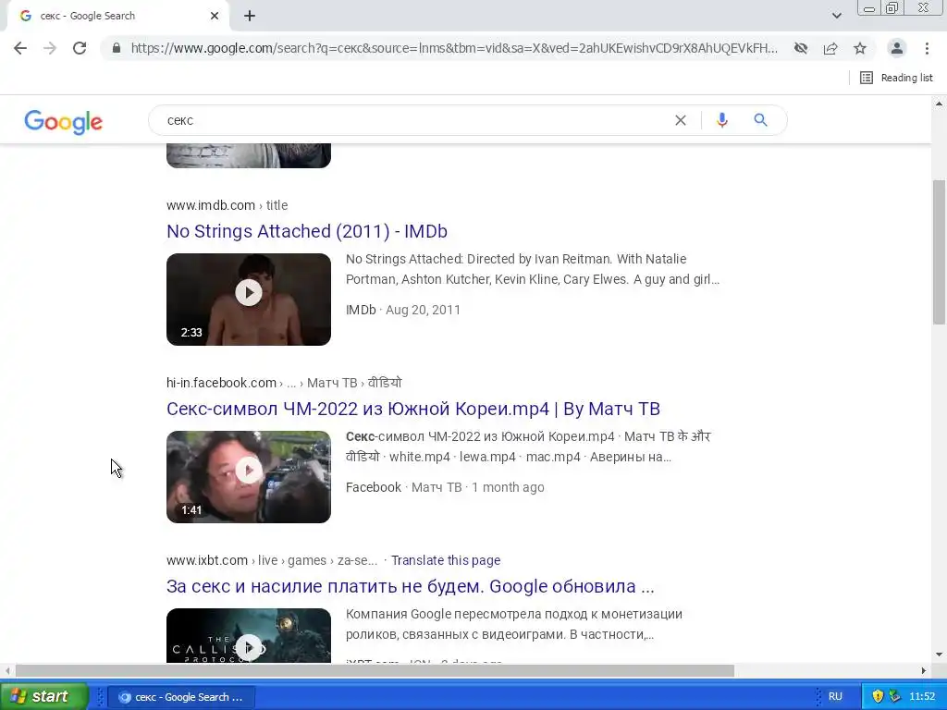This screenshot has width=947, height=710.
Task: Play the Матч ТВ video thumbnail
Action: [249, 477]
